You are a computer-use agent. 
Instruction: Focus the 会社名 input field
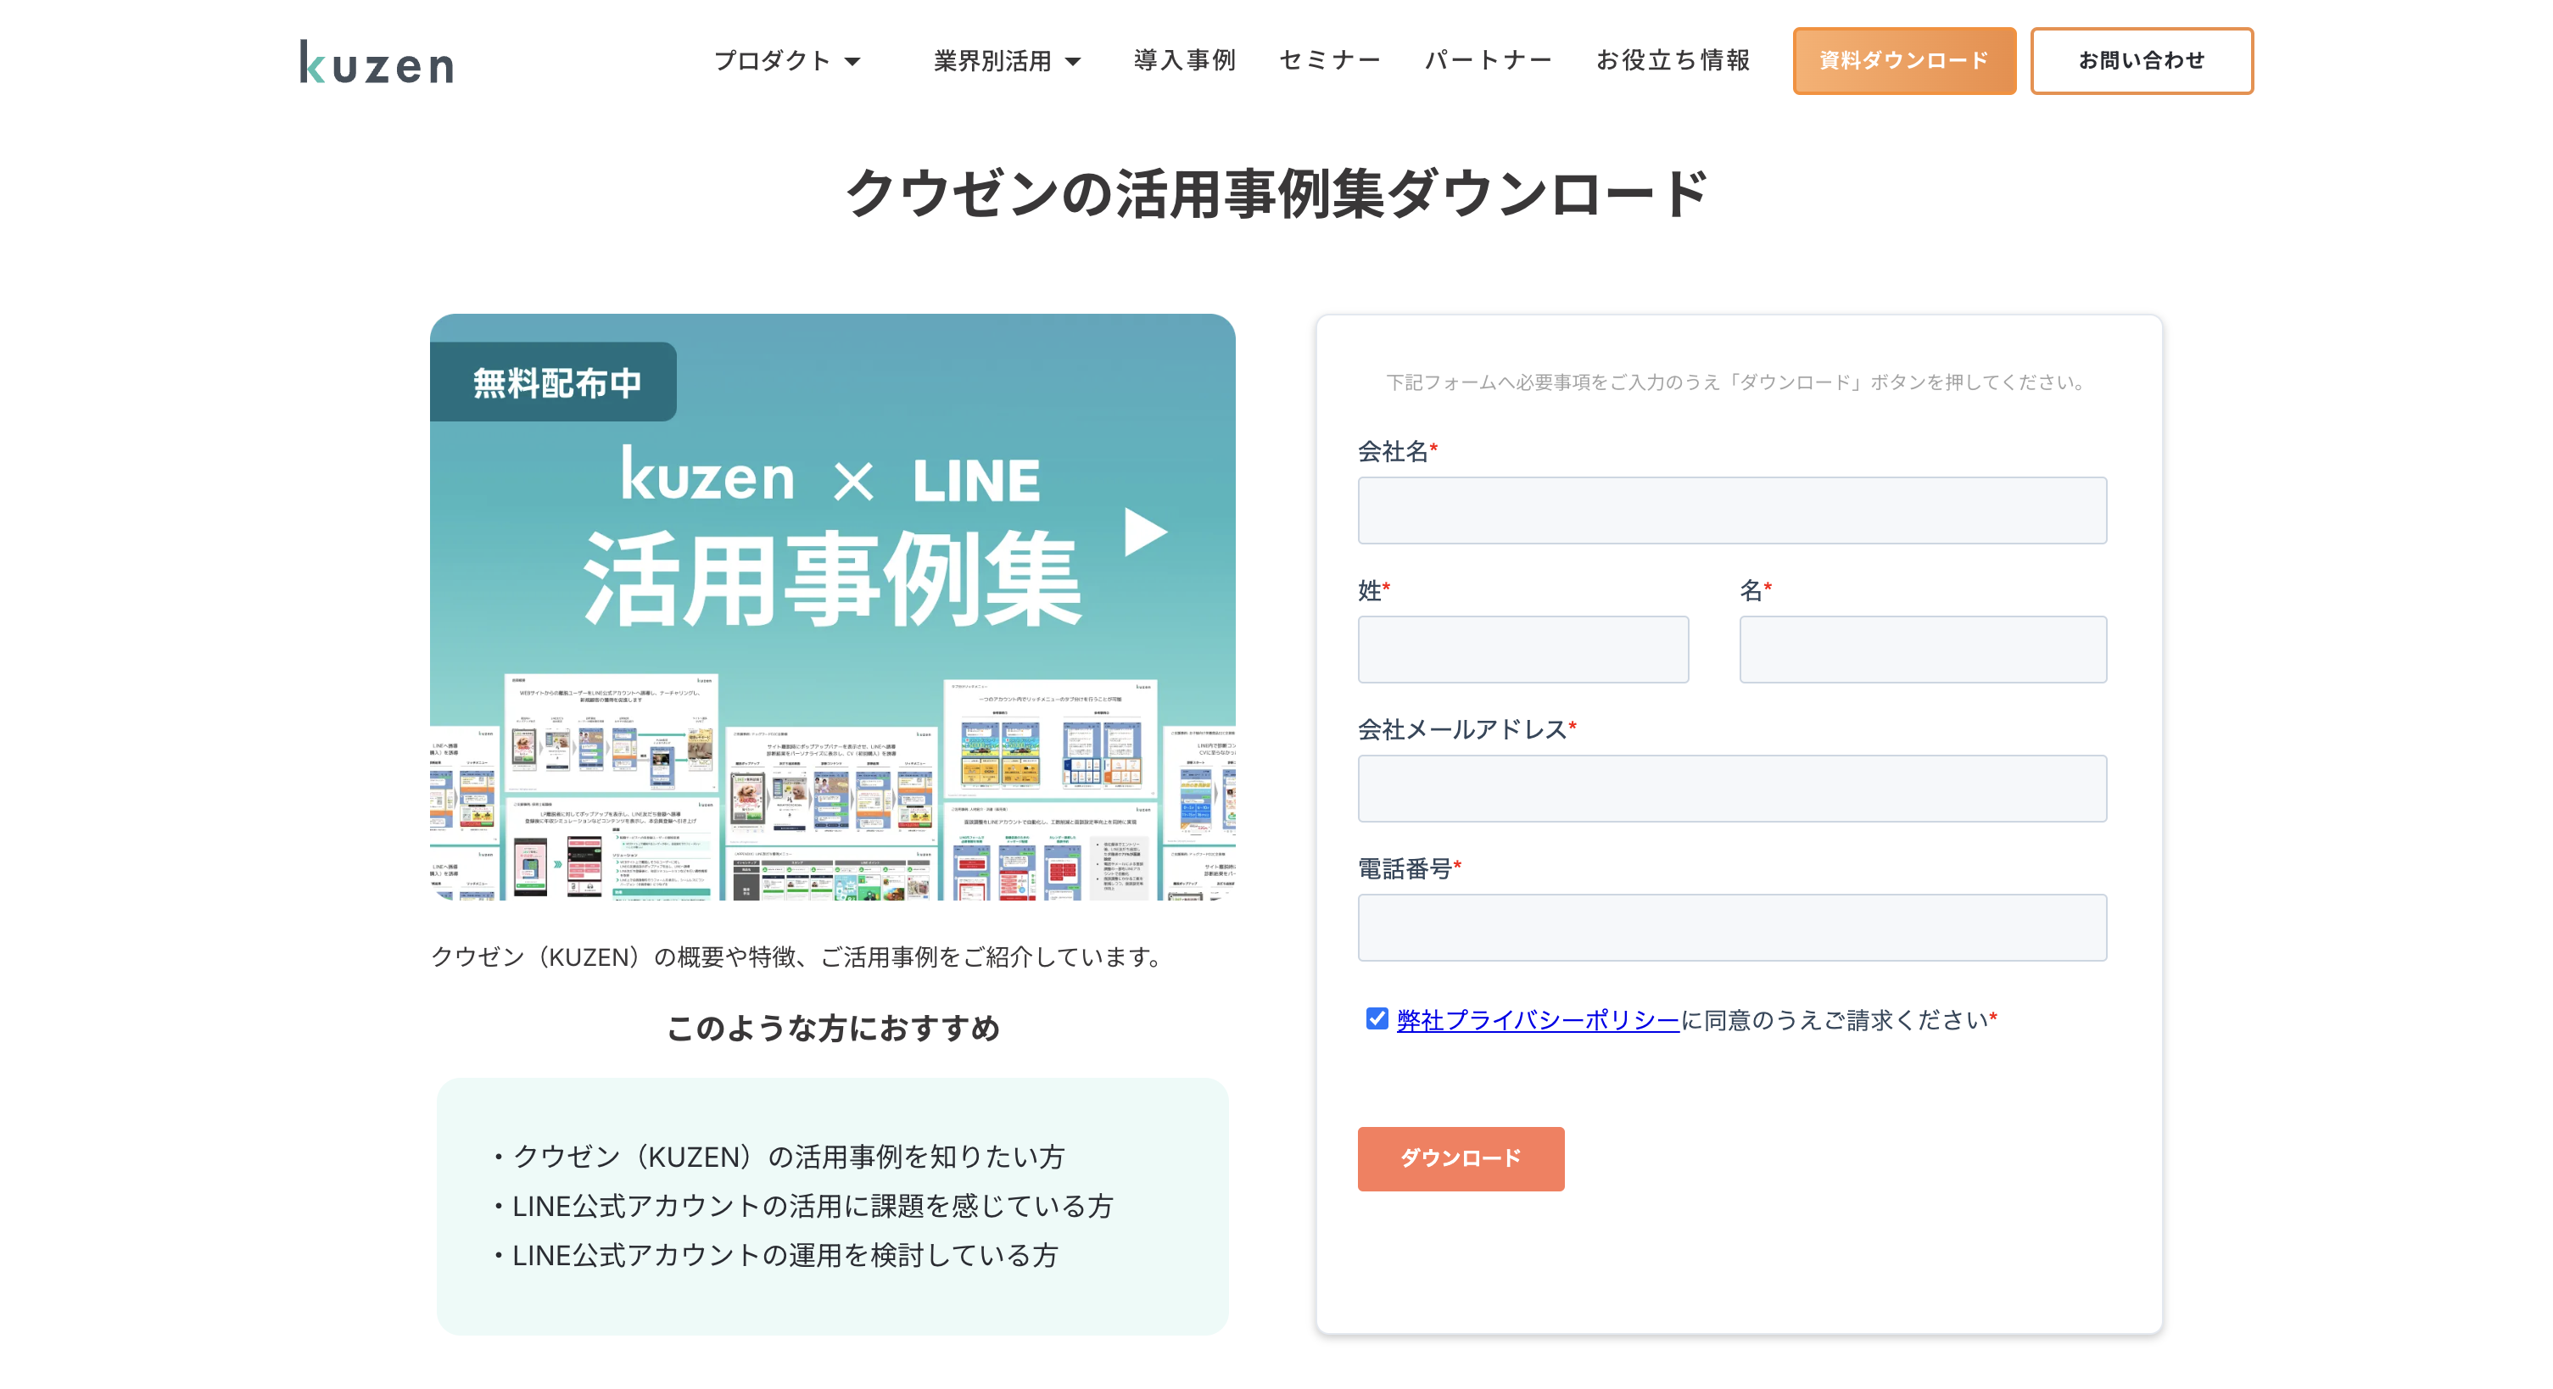point(1731,510)
